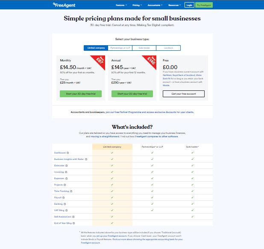264x249 pixels.
Task: Open Business Insights with Radar link
Action: [69, 159]
